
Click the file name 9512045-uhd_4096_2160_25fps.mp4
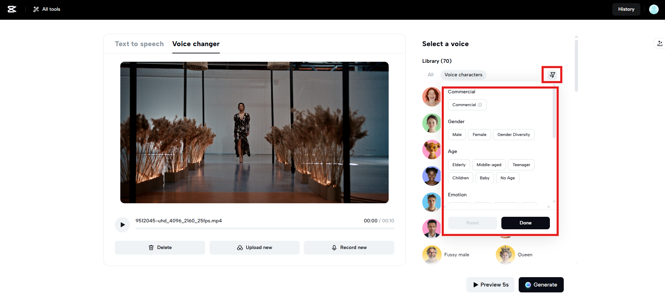point(179,221)
